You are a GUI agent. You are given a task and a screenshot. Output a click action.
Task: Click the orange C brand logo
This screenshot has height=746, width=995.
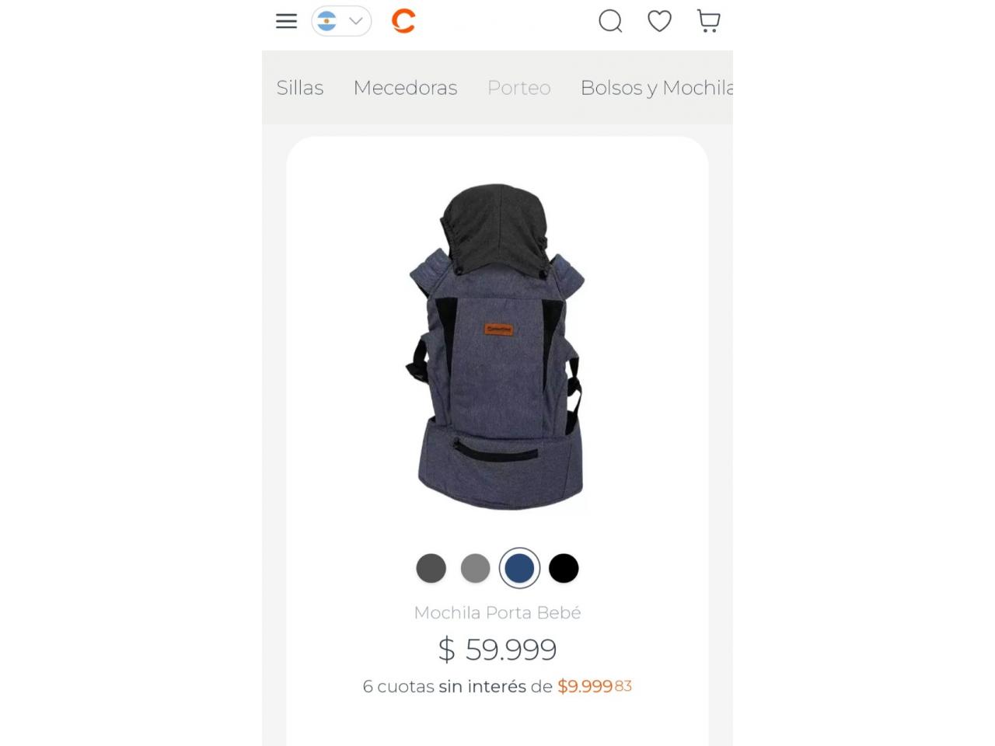403,21
